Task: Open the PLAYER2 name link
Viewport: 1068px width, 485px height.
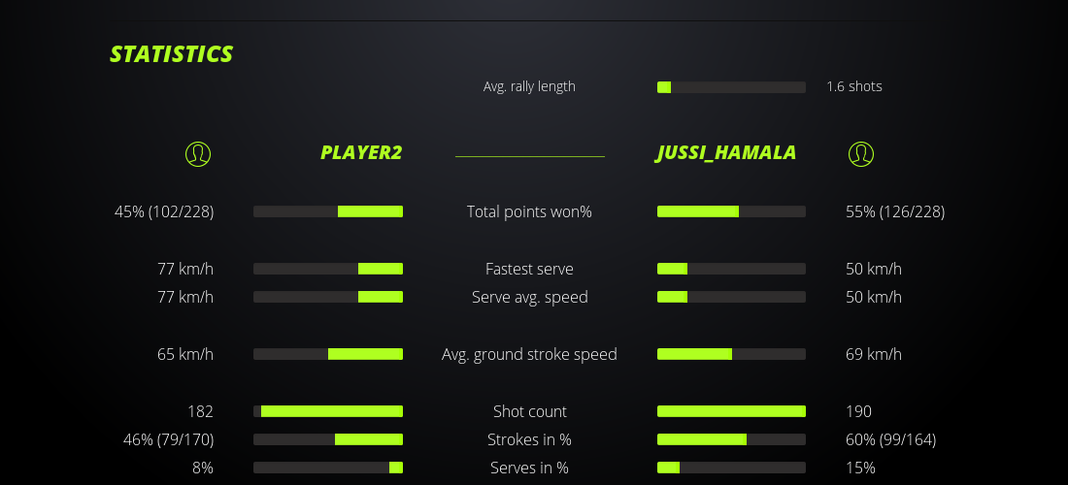Action: pyautogui.click(x=361, y=152)
